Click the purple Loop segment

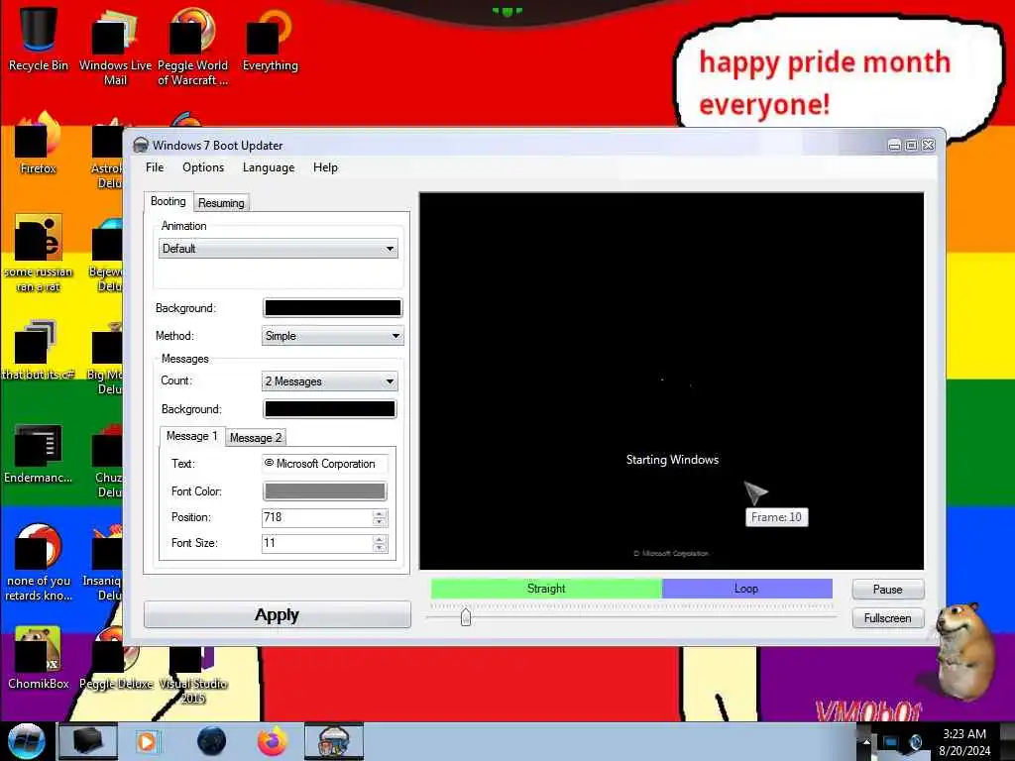tap(746, 589)
